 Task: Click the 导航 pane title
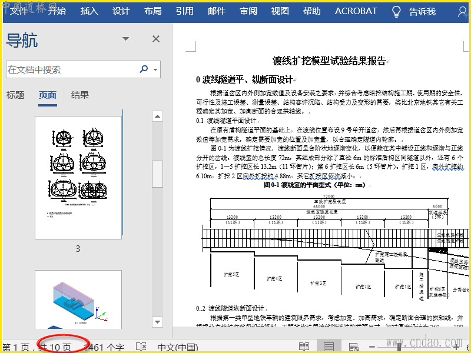pyautogui.click(x=22, y=40)
